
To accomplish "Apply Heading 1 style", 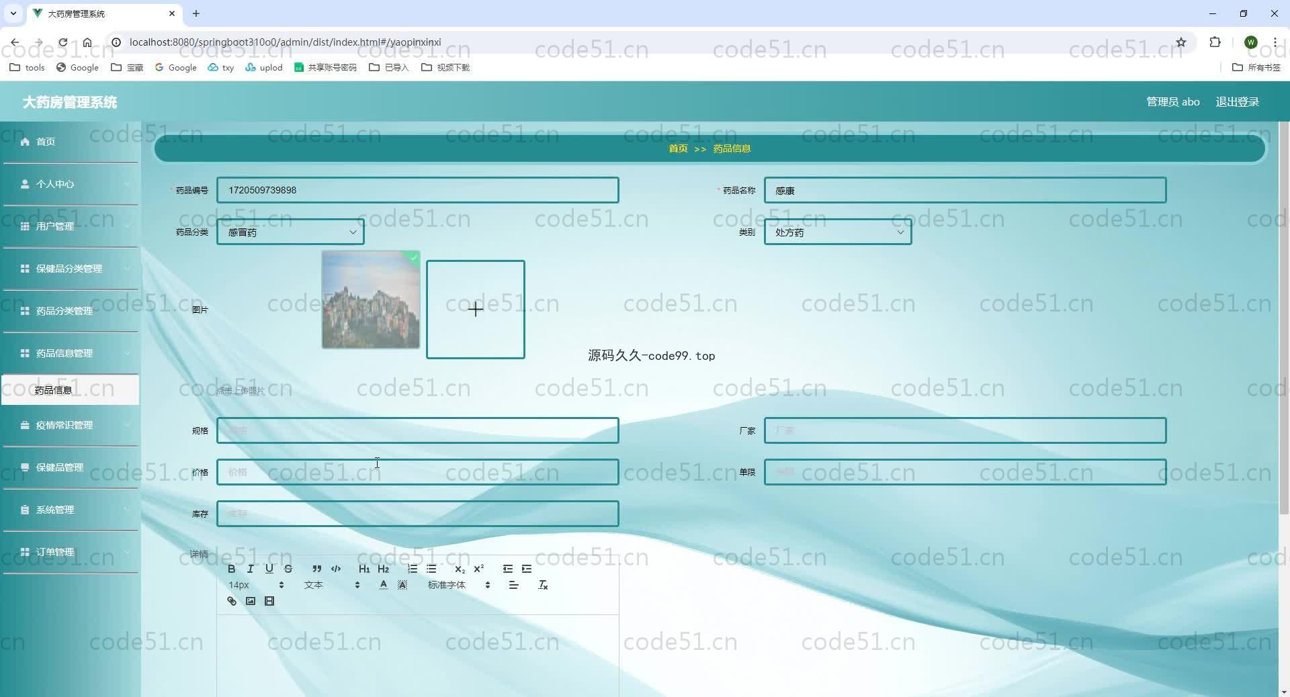I will [364, 569].
